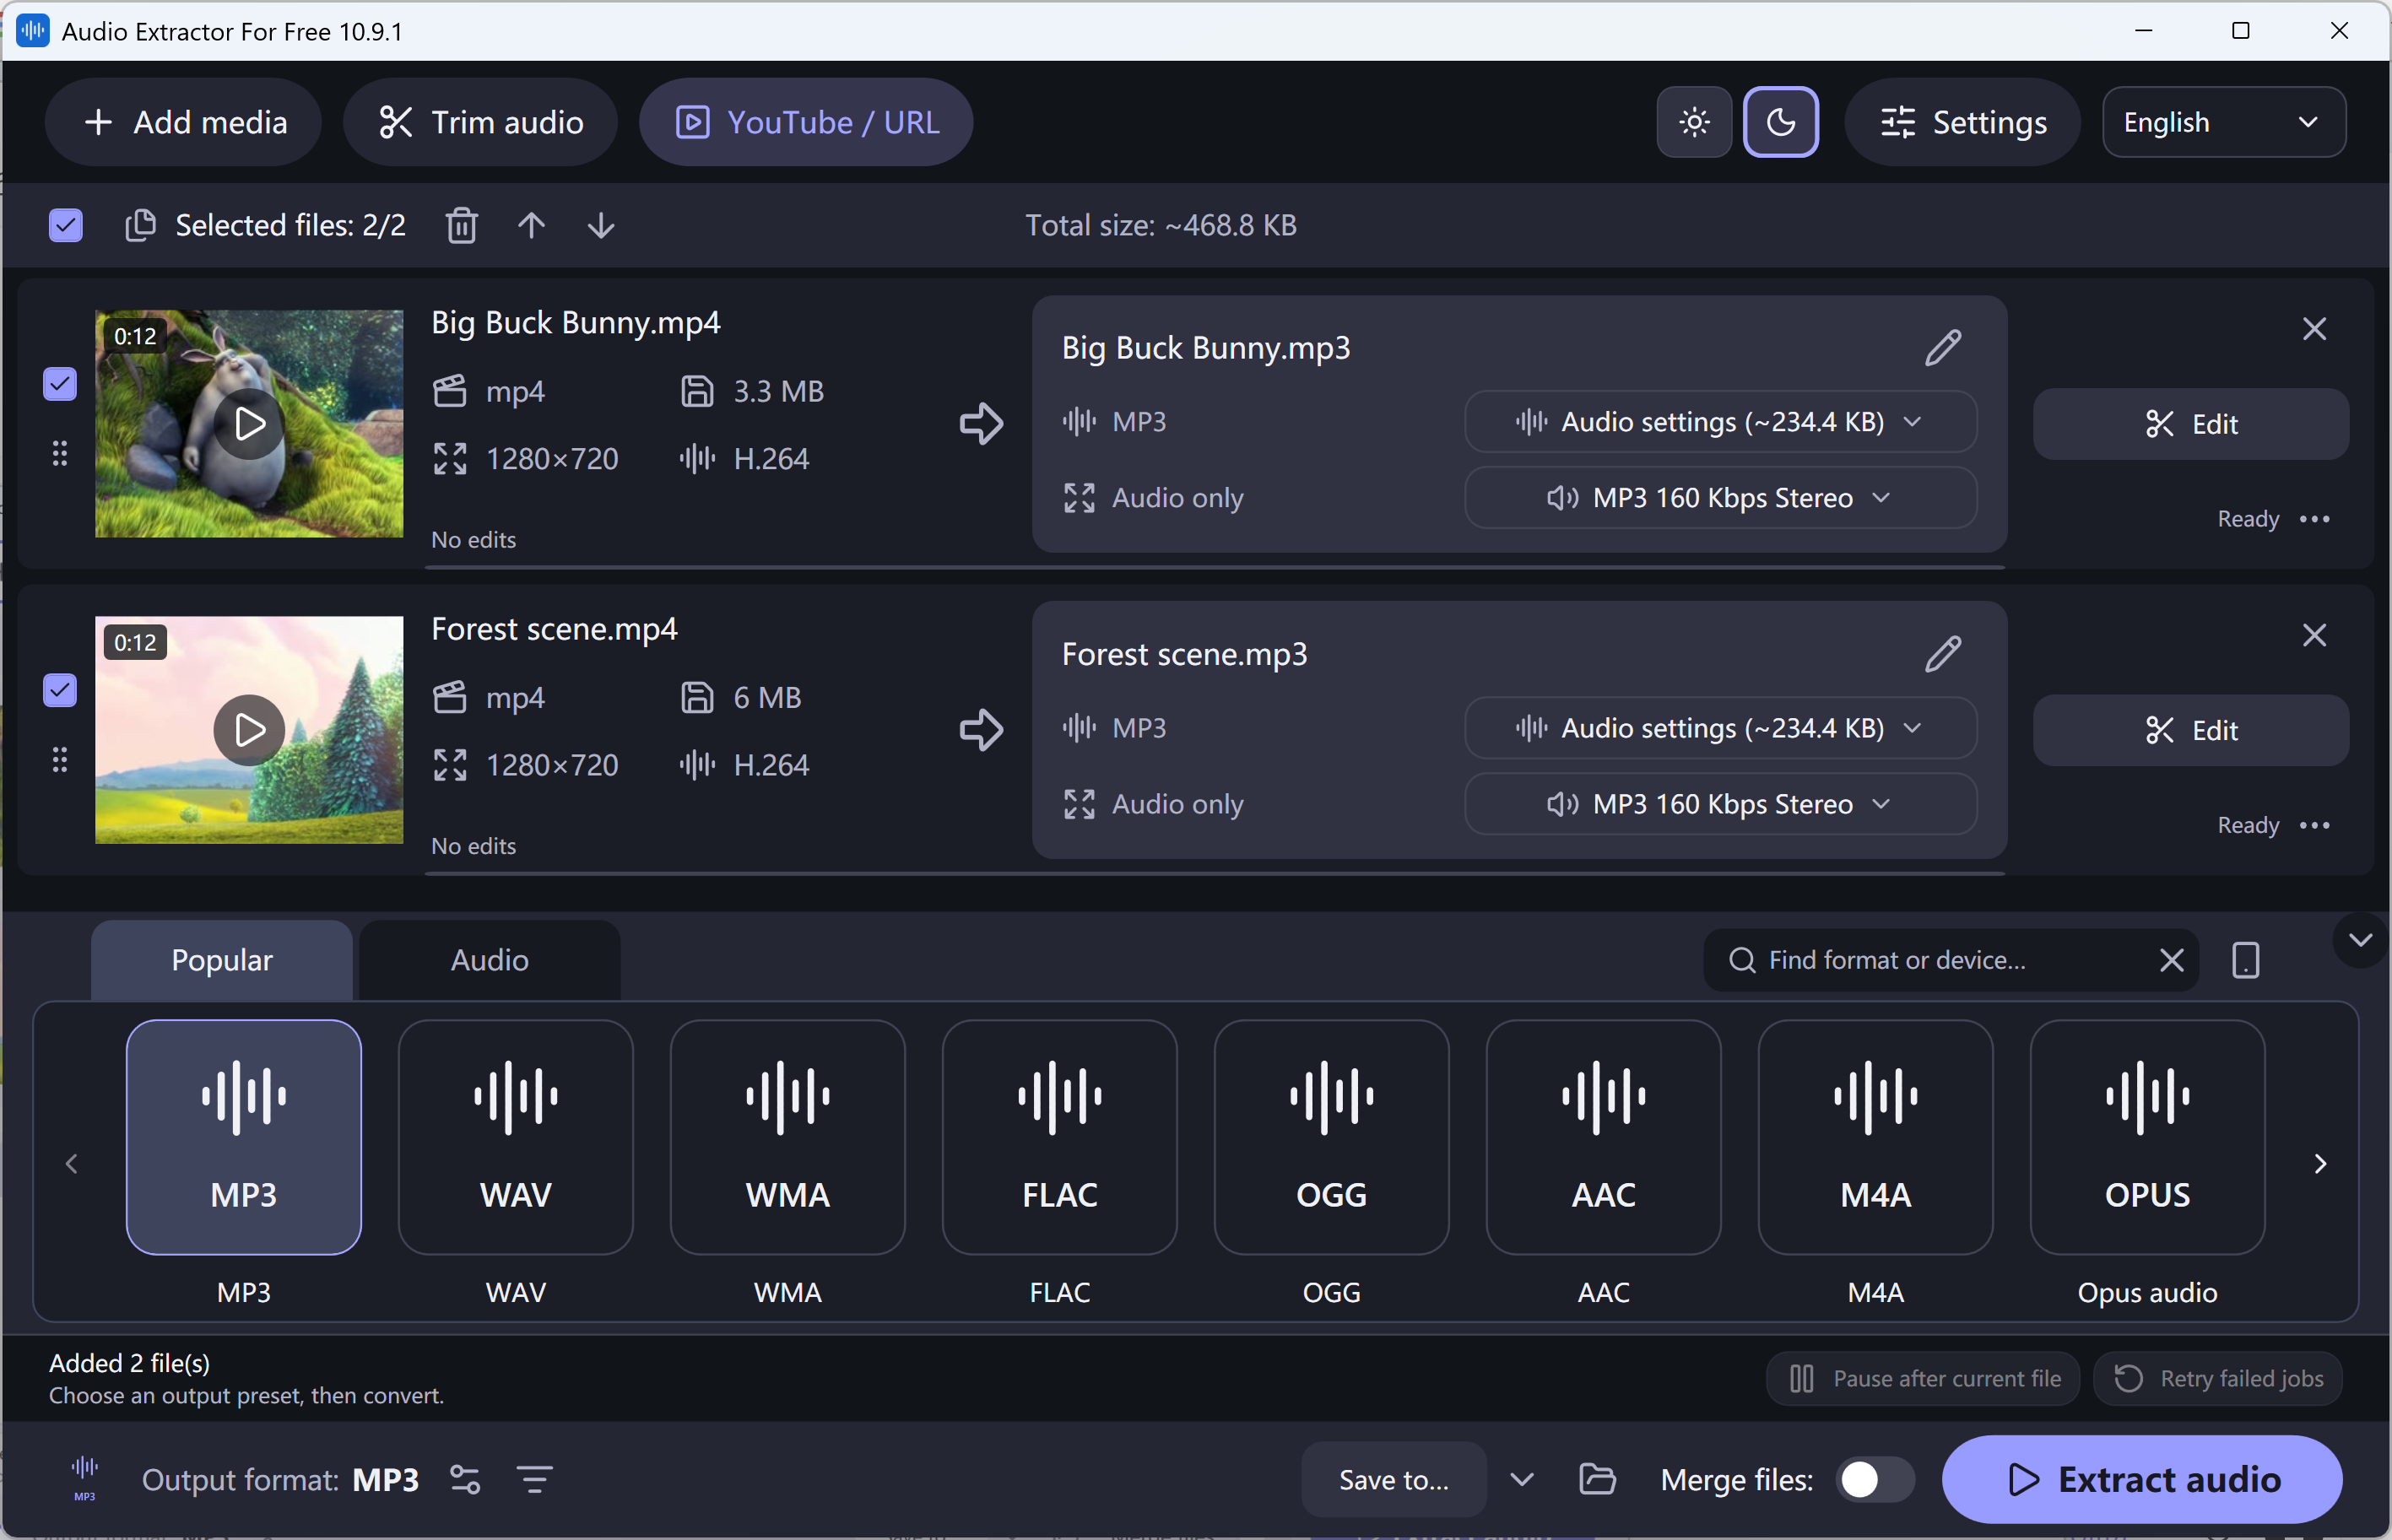Select AAC format preset
The width and height of the screenshot is (2392, 1540).
(1604, 1137)
